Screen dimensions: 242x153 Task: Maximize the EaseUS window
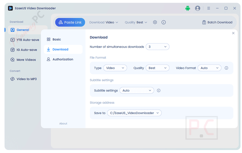[x=226, y=8]
